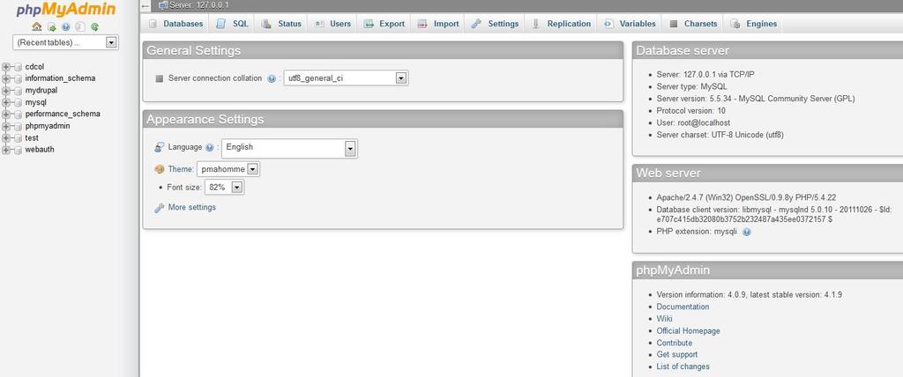Open the Status tab
Screen dimensions: 903x377
pyautogui.click(x=281, y=24)
